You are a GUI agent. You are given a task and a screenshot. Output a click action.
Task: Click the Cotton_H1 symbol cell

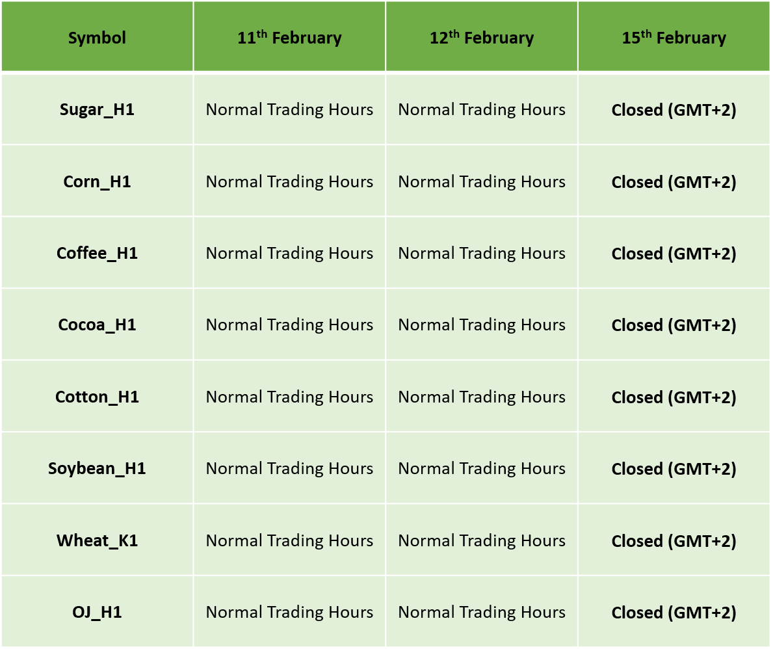97,397
